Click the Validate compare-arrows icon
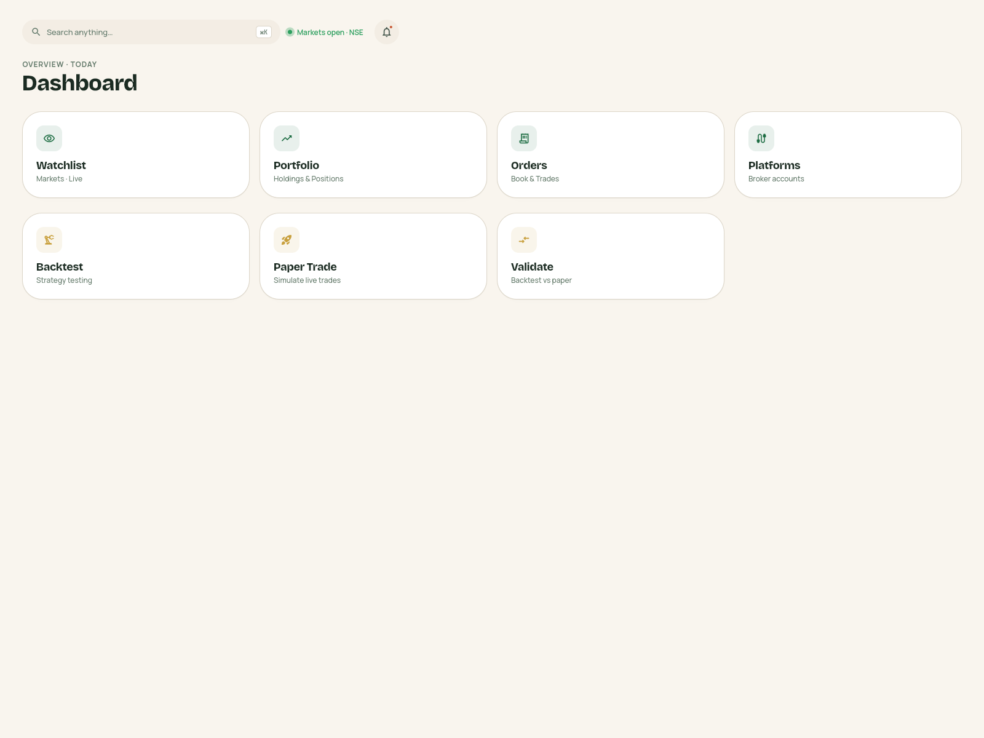Screen dimensions: 984x738 [524, 240]
